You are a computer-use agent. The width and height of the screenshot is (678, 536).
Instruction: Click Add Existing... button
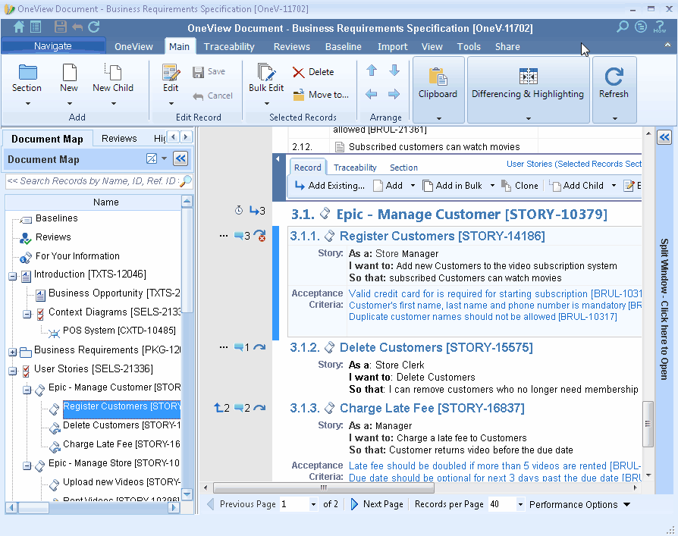tap(330, 186)
